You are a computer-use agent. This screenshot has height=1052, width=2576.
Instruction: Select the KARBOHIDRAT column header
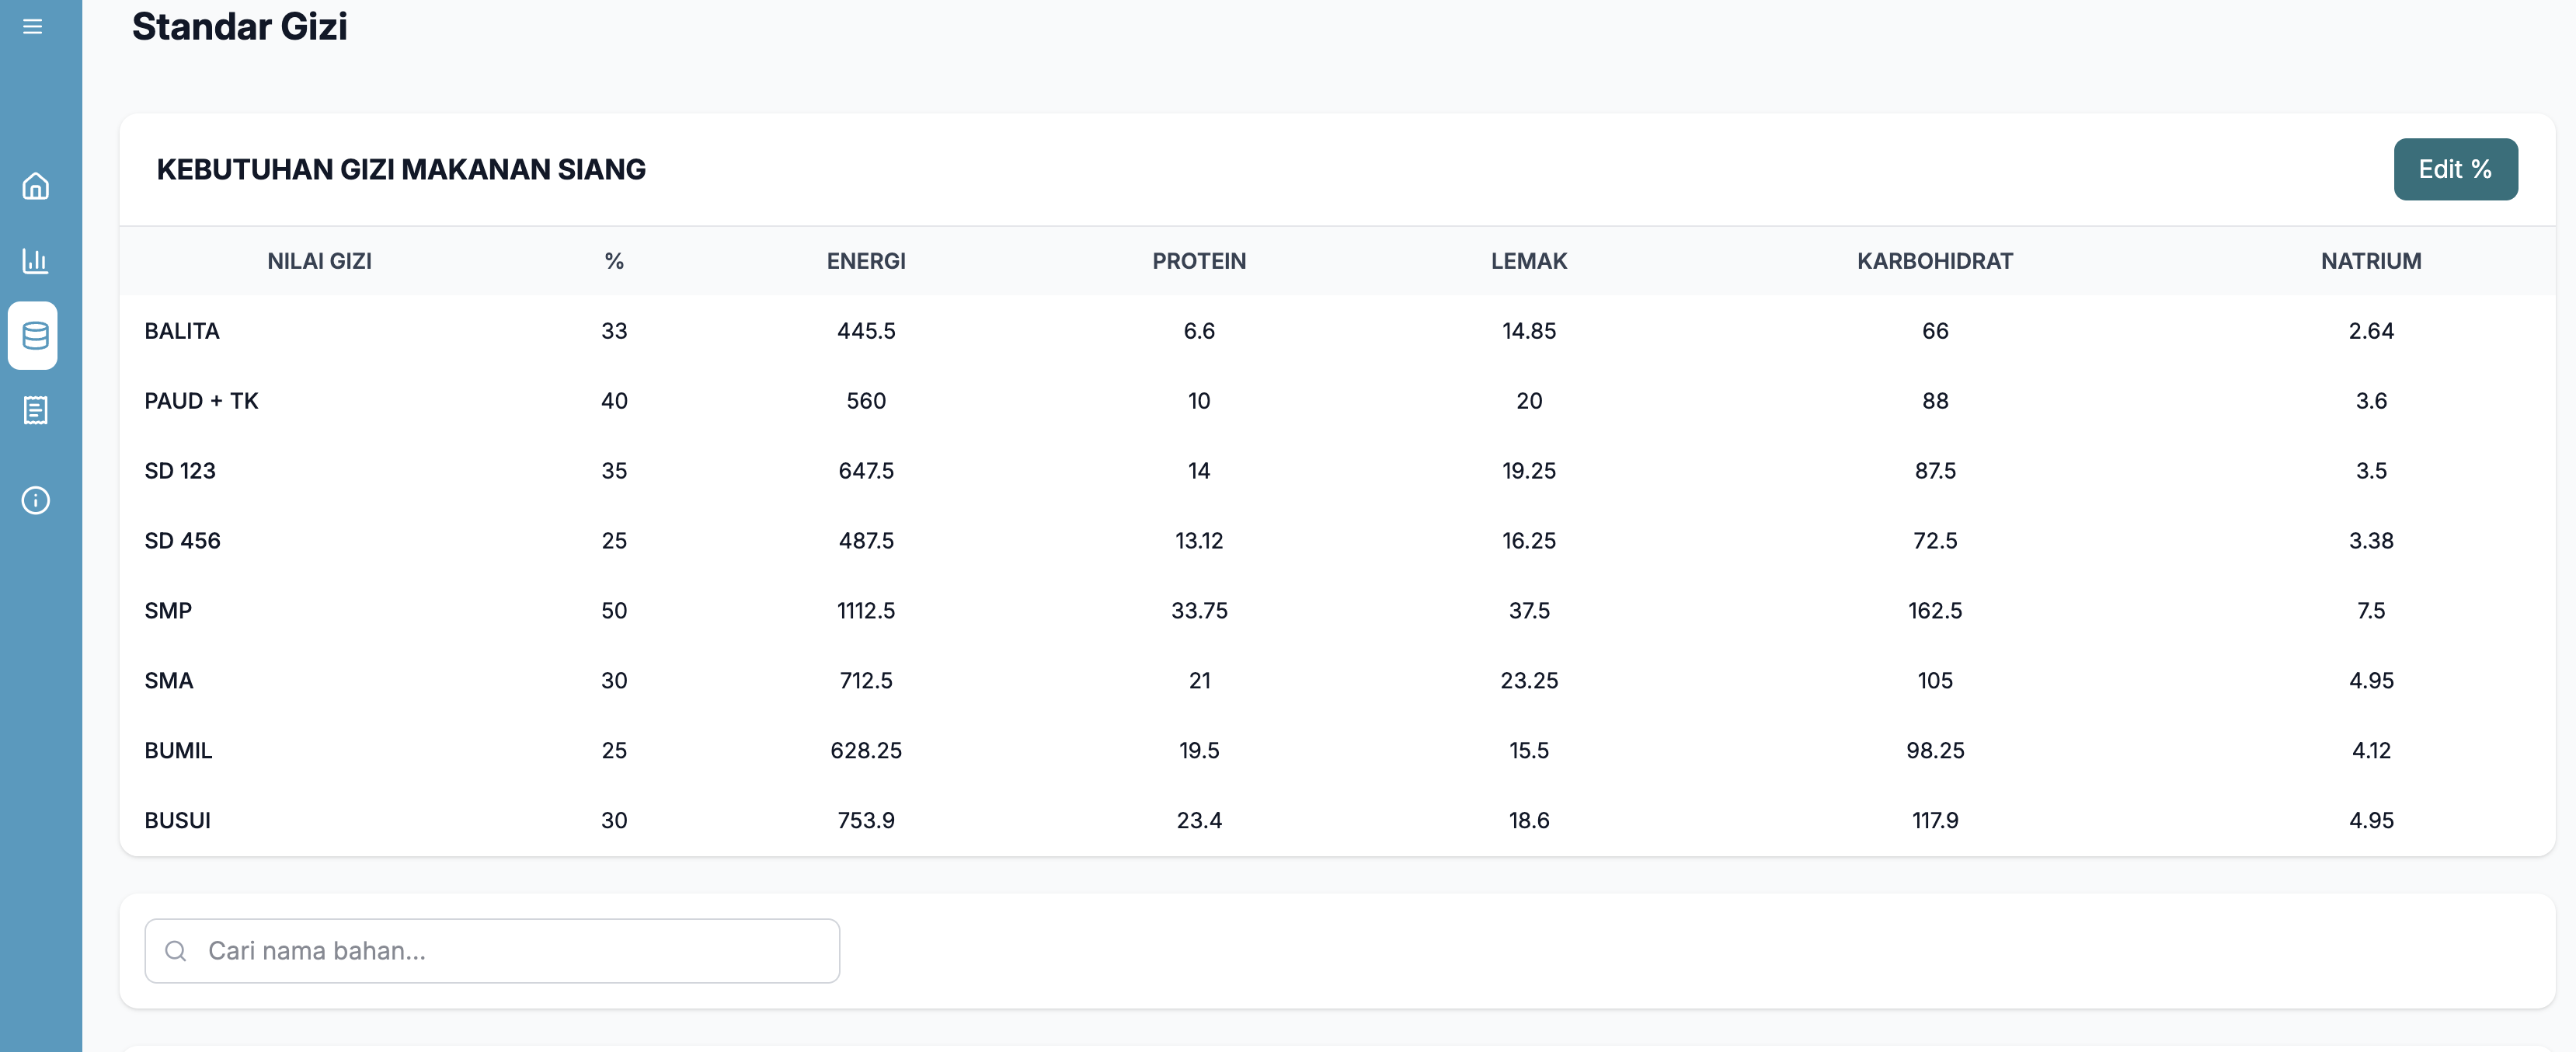(1934, 261)
